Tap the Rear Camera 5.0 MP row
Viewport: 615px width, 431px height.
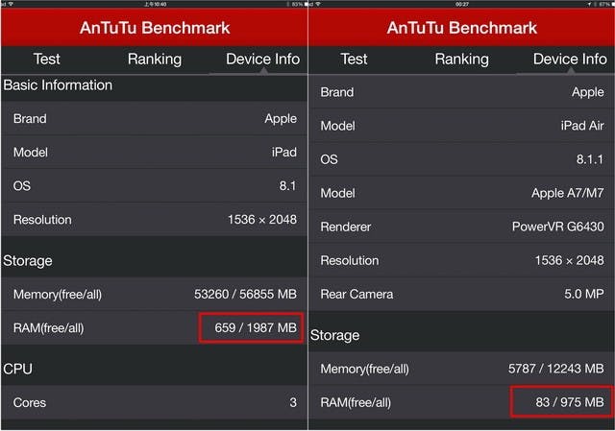[x=461, y=294]
